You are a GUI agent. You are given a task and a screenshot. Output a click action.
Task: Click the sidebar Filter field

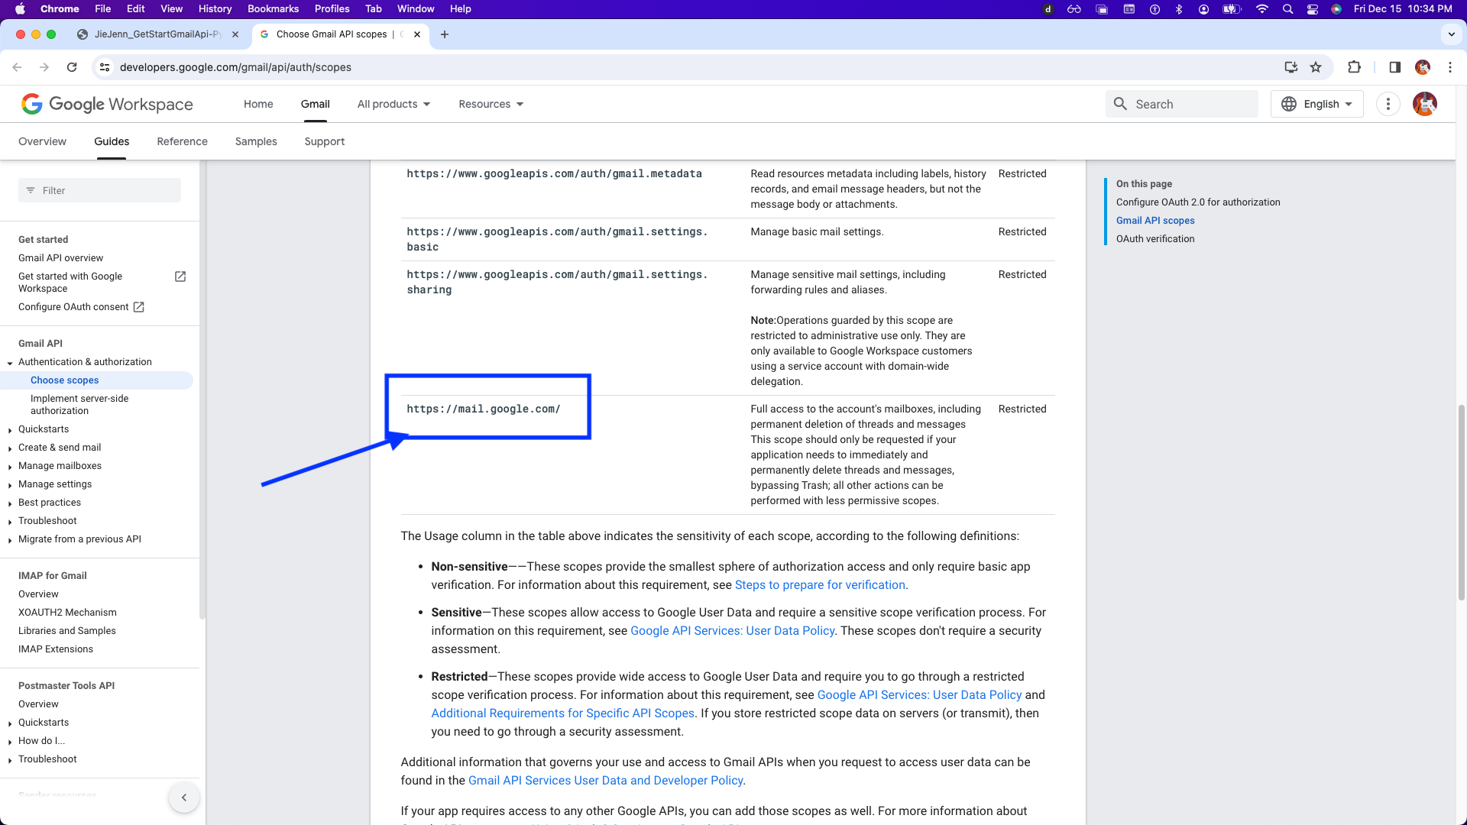tap(99, 190)
